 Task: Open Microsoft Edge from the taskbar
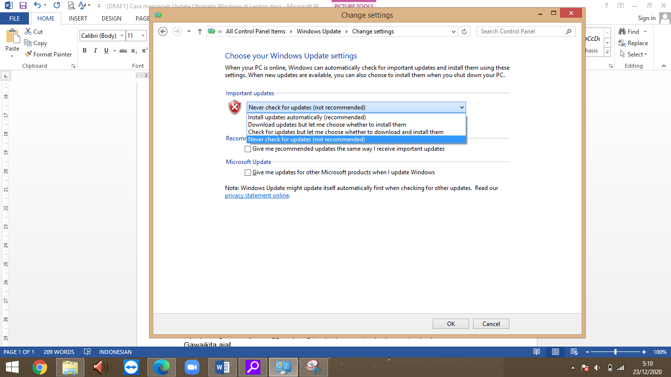tap(161, 367)
